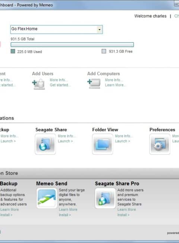Click the Seagate Share Pro store icon
This screenshot has height=243, width=179.
click(x=105, y=198)
